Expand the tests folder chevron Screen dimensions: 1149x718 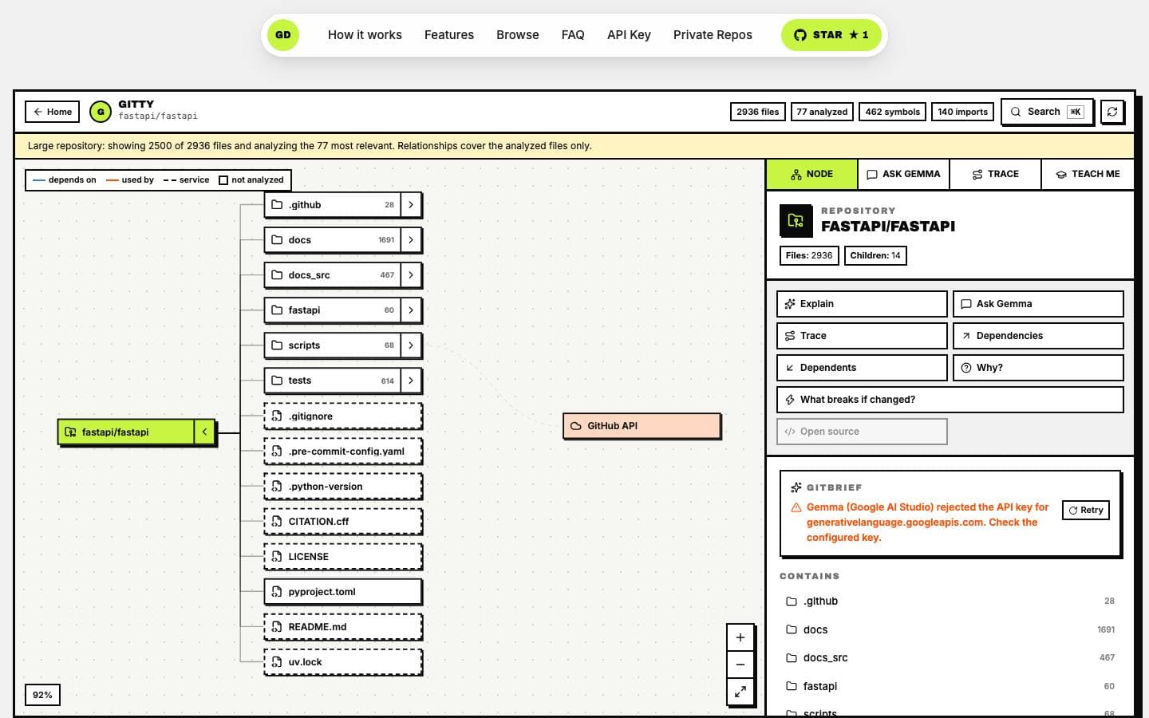pos(411,381)
